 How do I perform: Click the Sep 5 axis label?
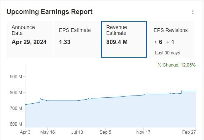pos(106,132)
